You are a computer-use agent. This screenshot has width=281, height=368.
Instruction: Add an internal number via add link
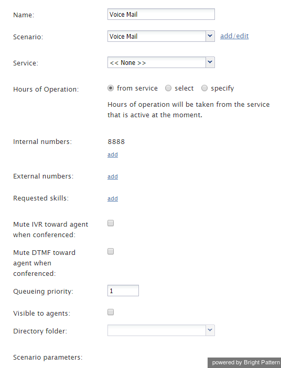click(x=113, y=154)
